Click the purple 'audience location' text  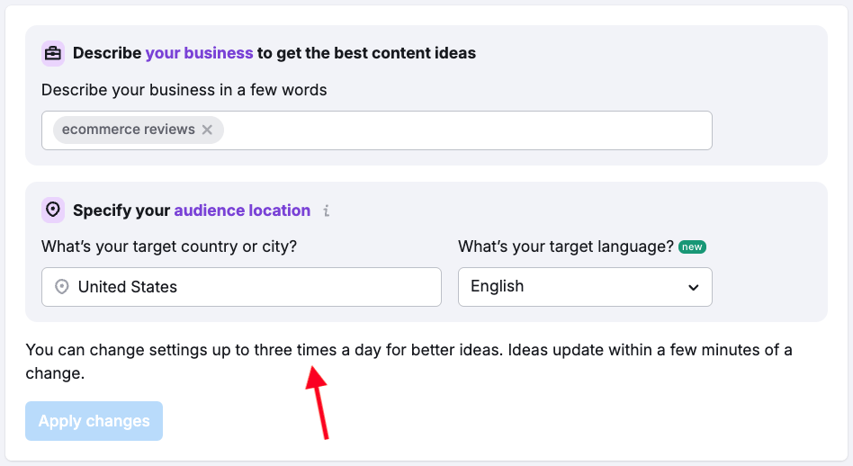[x=242, y=211]
